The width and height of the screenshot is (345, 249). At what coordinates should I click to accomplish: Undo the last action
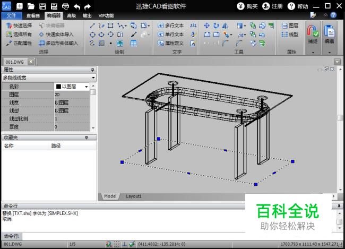(77, 7)
